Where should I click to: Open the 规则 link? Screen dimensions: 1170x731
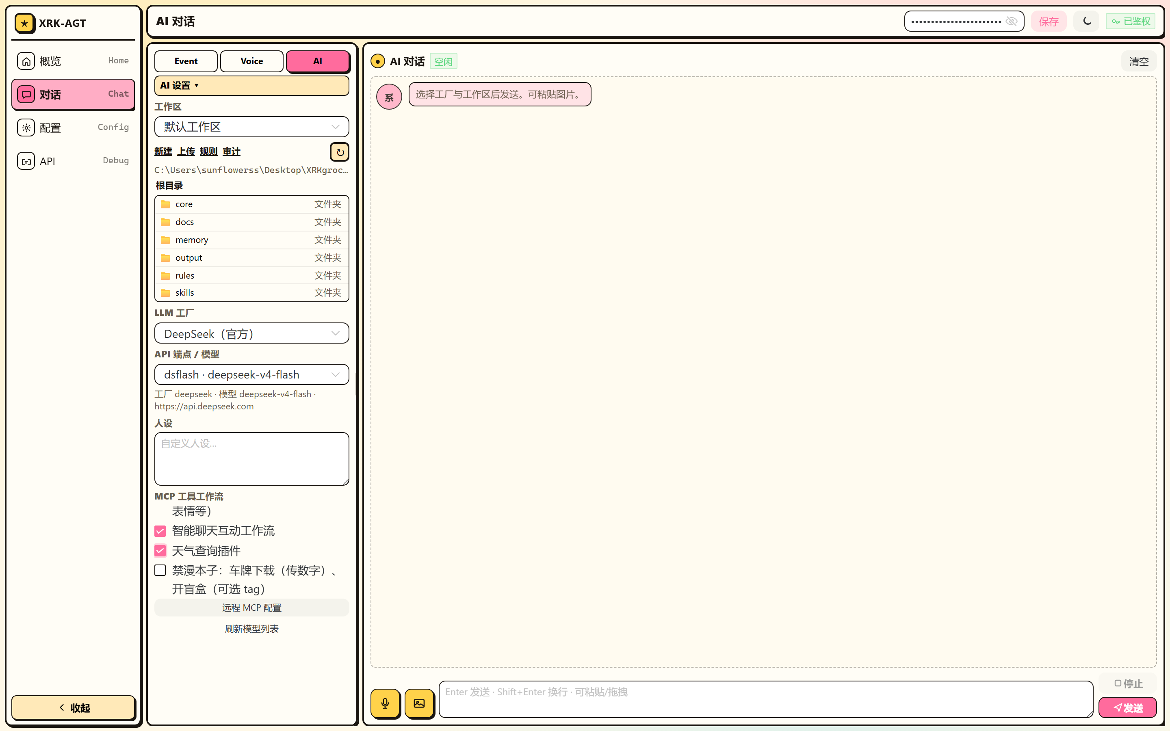coord(209,152)
